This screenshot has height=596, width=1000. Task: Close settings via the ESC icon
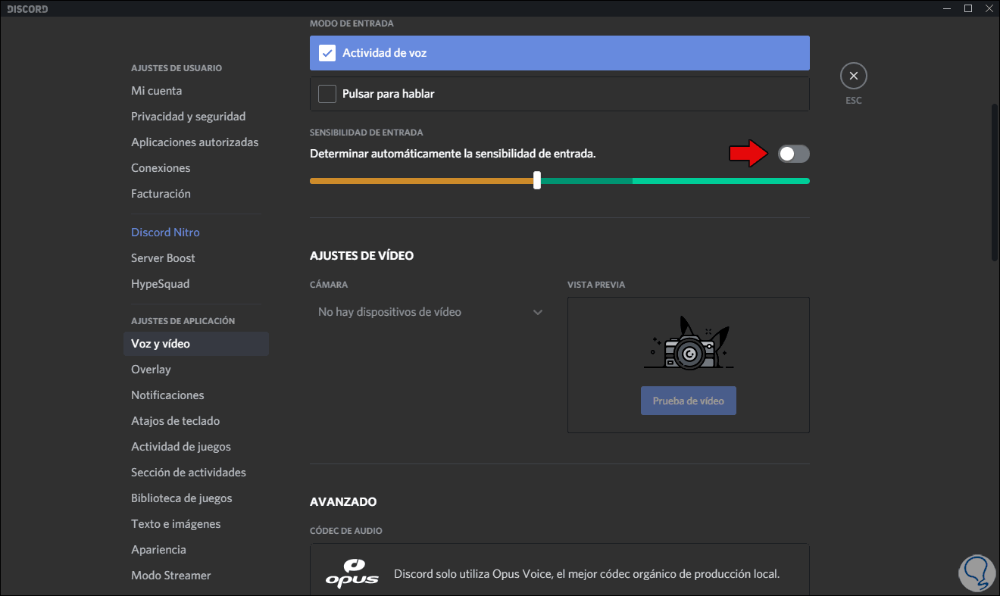[x=853, y=76]
